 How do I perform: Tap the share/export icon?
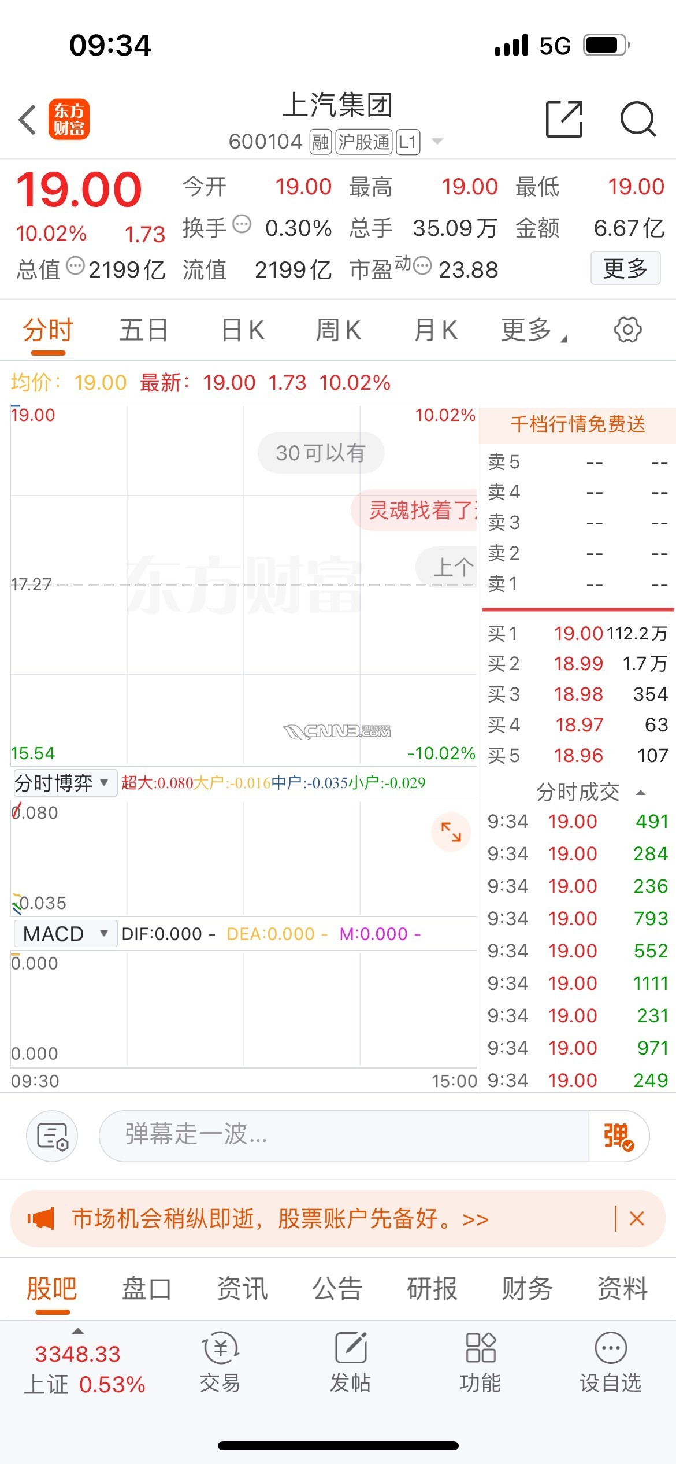tap(564, 119)
